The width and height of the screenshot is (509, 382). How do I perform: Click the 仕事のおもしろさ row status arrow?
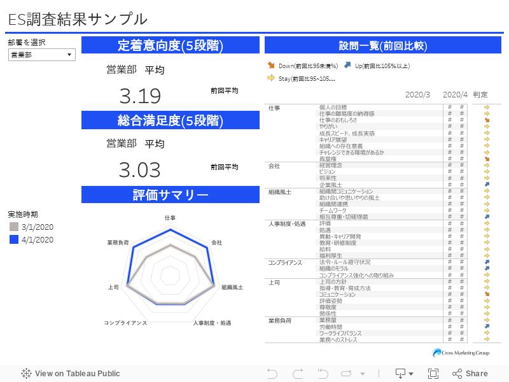(487, 120)
